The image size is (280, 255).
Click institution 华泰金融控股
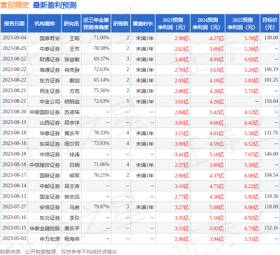point(45,228)
